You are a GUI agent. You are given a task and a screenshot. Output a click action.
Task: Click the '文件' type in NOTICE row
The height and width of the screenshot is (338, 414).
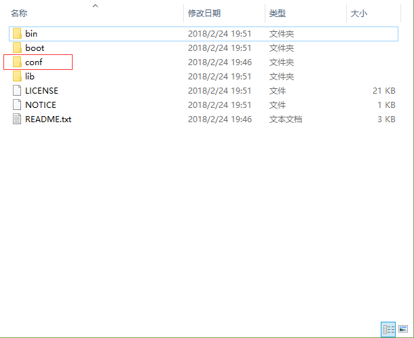(x=278, y=105)
